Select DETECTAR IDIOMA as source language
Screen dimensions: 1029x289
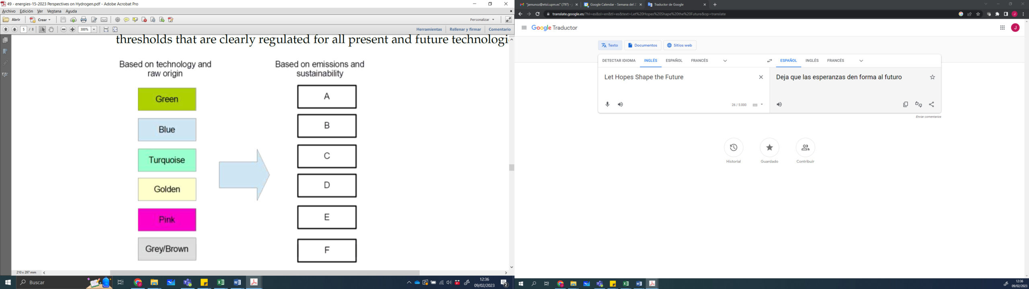click(x=619, y=61)
